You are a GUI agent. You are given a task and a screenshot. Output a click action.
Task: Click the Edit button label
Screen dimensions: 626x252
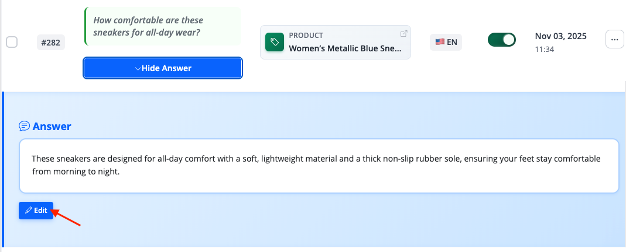coord(40,211)
